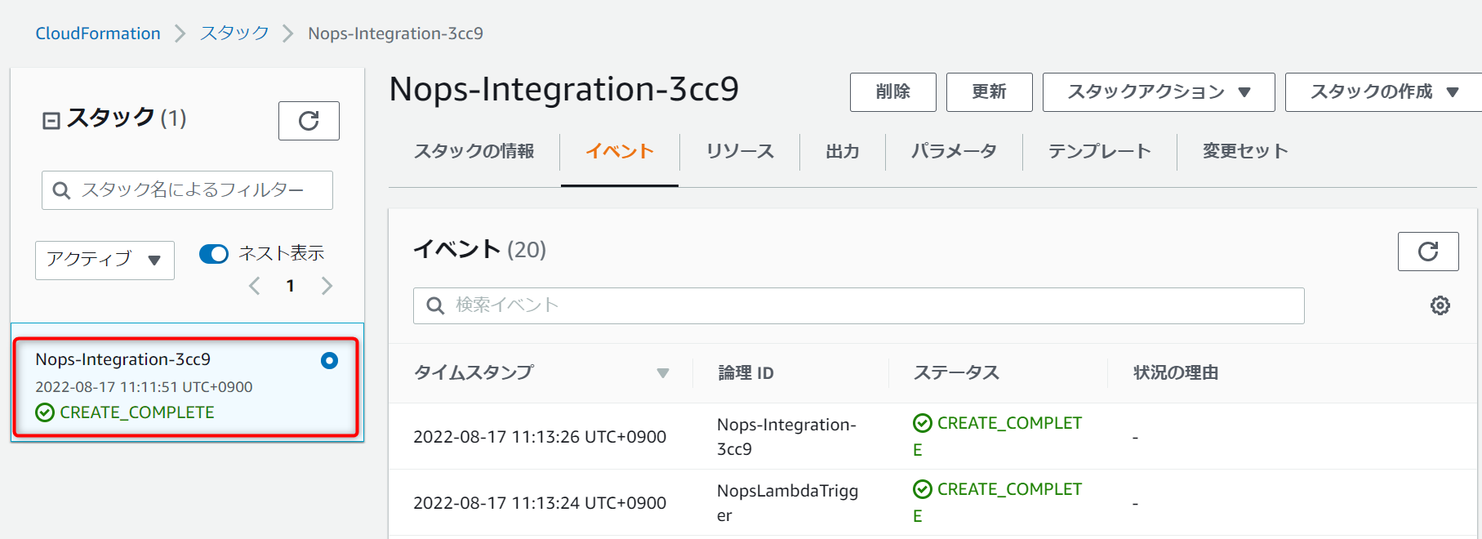Screen dimensions: 1482x539
Task: Click the 論理 ID column header
Action: pyautogui.click(x=745, y=373)
